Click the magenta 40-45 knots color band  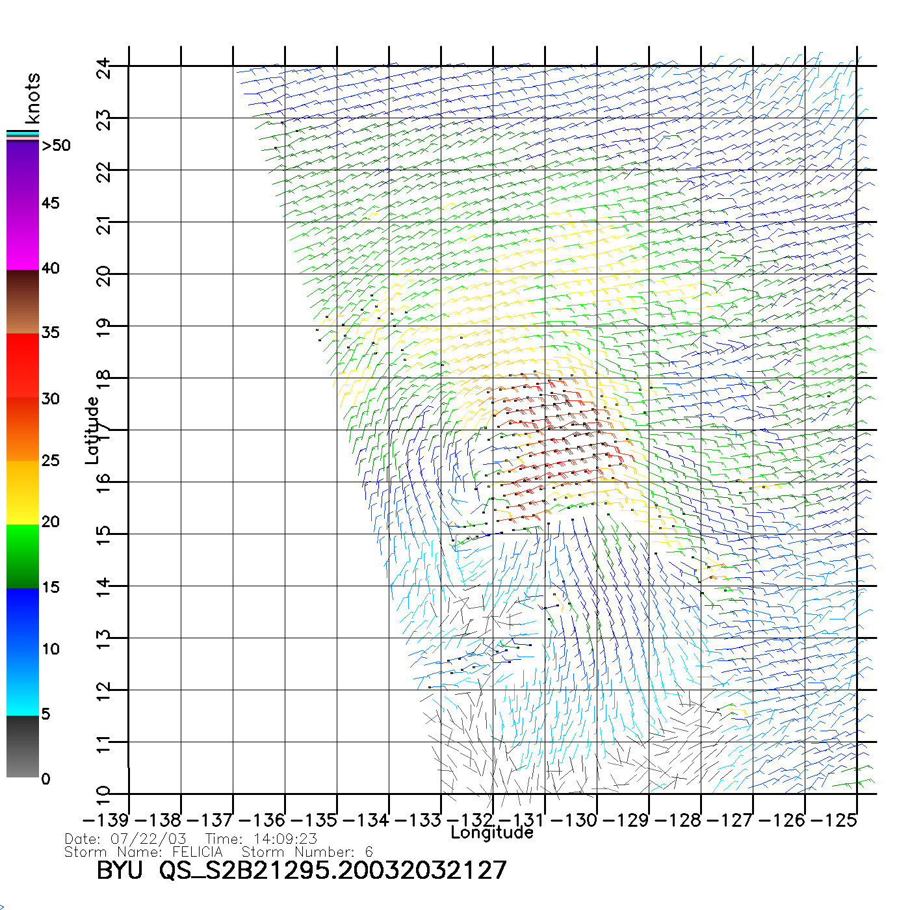click(x=23, y=237)
